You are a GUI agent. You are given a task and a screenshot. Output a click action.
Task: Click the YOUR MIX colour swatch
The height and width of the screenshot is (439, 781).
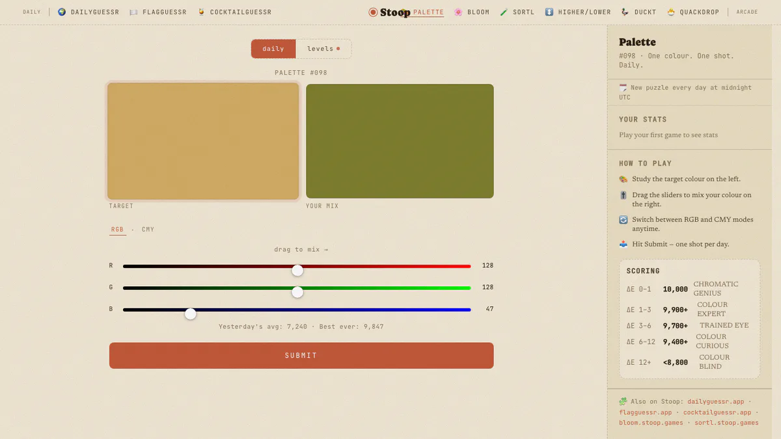pyautogui.click(x=400, y=141)
